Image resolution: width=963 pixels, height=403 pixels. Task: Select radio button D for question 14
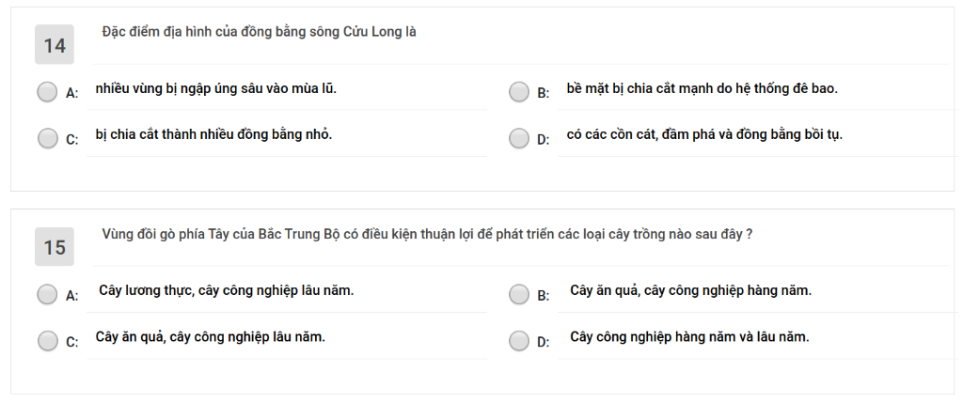click(519, 139)
